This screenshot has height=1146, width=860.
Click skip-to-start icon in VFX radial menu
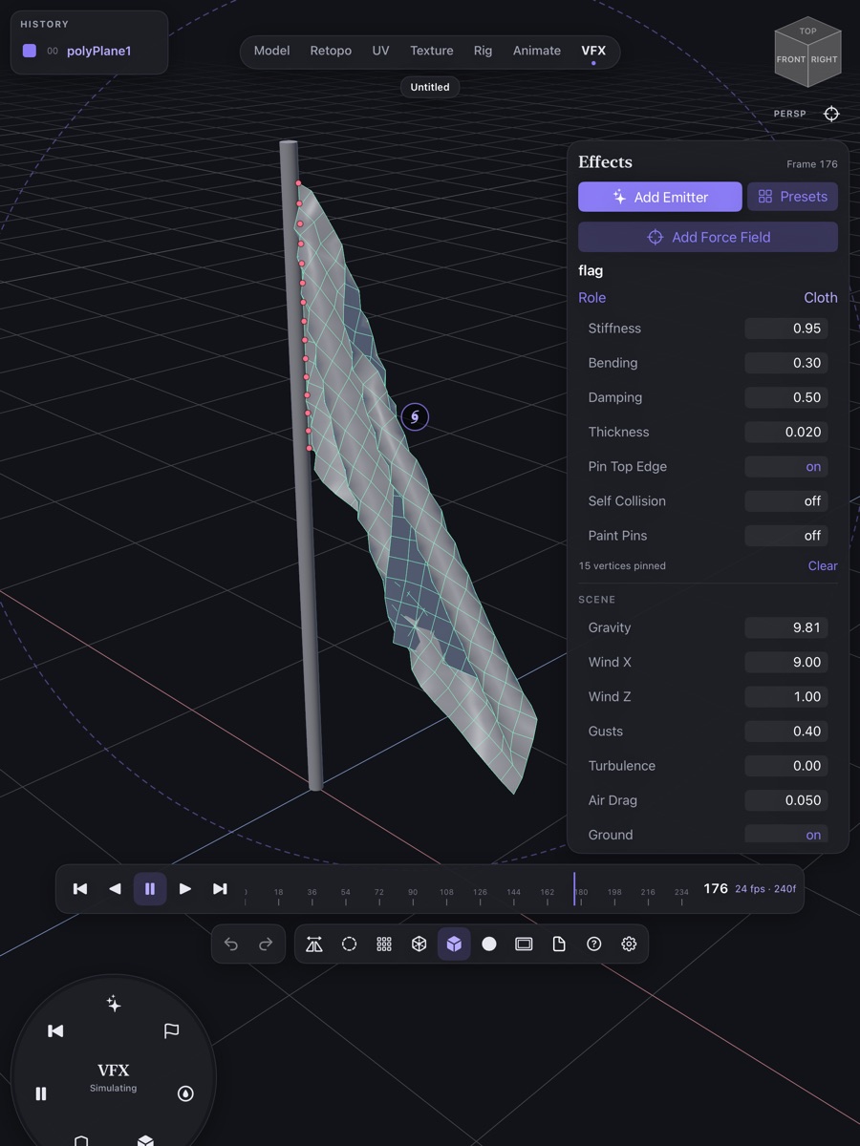click(55, 1031)
